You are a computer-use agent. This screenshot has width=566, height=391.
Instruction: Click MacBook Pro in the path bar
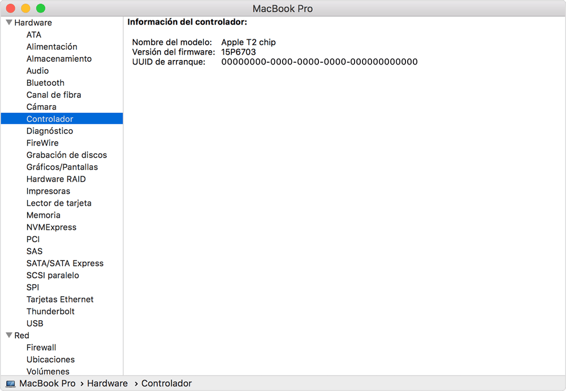point(47,384)
